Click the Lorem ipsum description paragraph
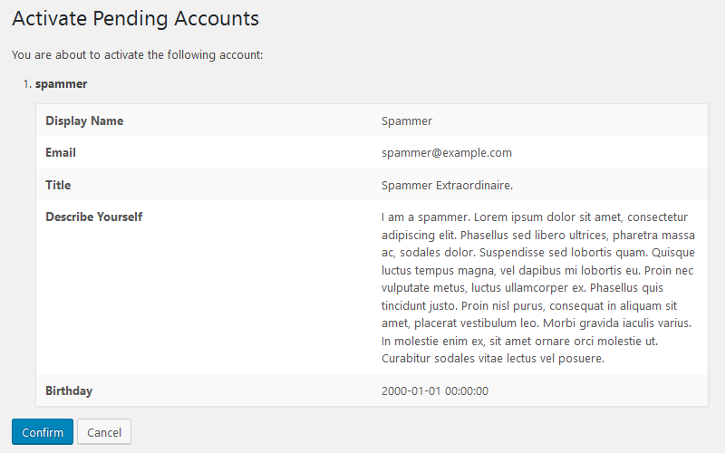Viewport: 725px width, 453px height. pos(538,287)
